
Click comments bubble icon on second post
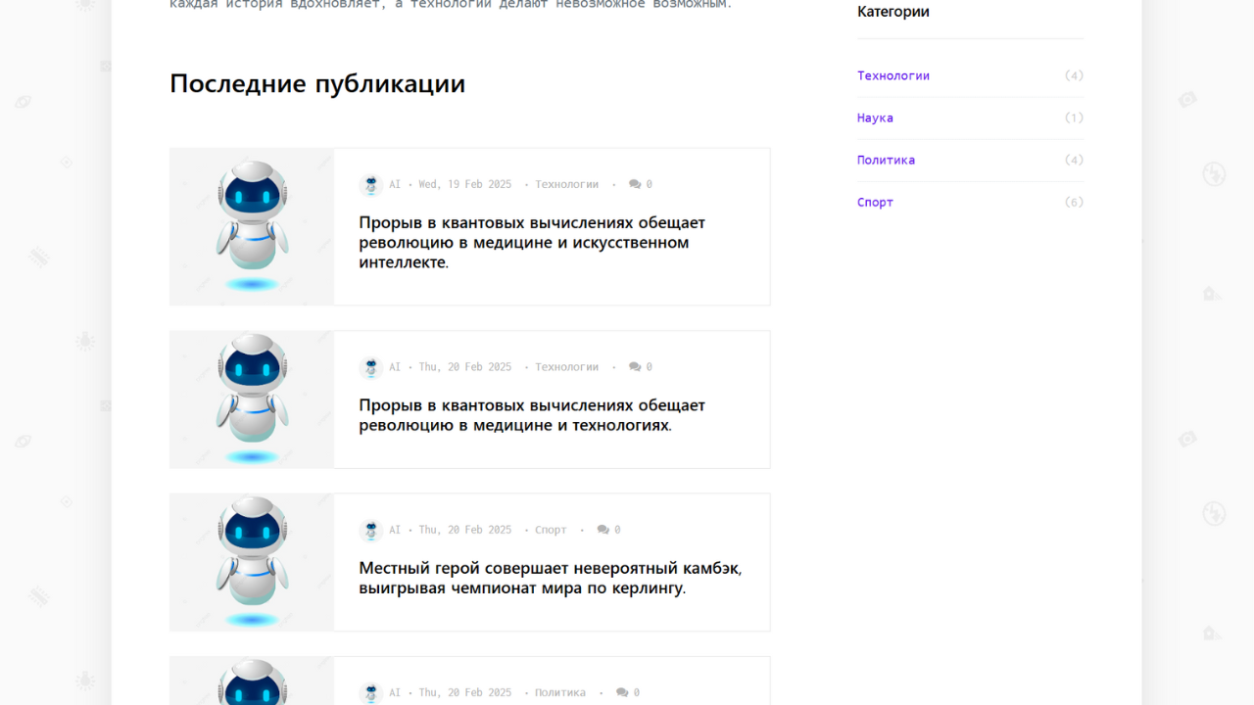click(x=635, y=367)
